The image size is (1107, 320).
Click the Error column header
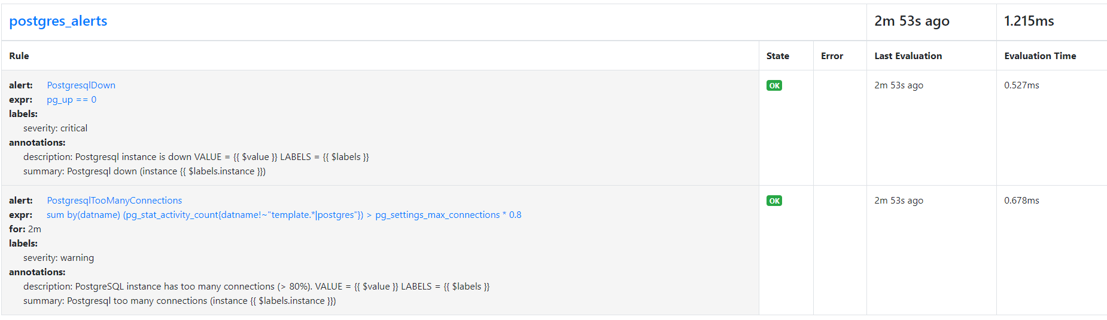(832, 56)
